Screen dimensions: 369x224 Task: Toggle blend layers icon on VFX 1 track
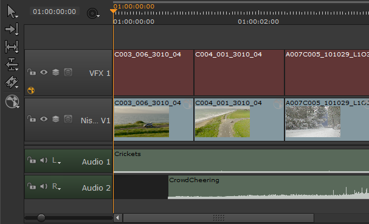click(56, 72)
